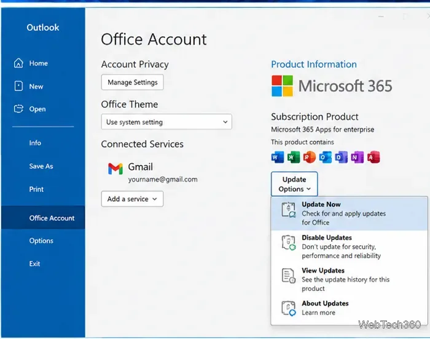Click the Disable Updates shield icon

(289, 242)
